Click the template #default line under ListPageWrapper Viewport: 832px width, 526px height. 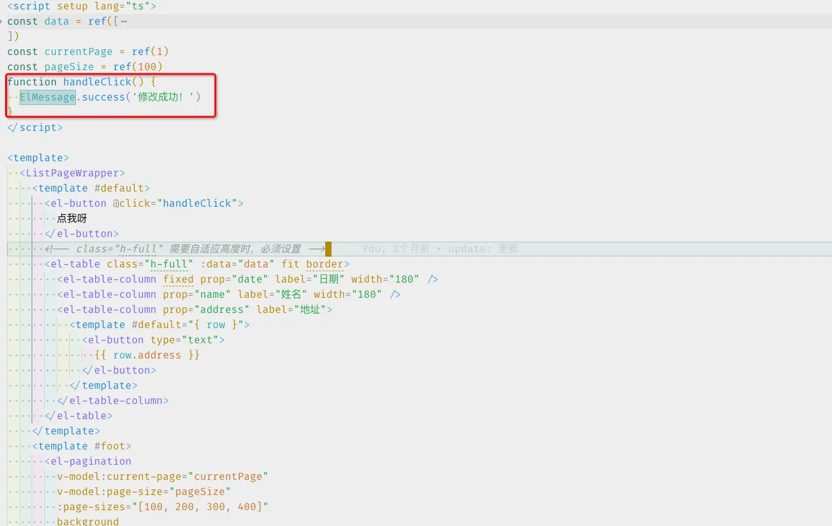tap(91, 188)
